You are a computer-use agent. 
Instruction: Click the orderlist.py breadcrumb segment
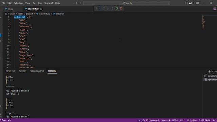click(43, 14)
